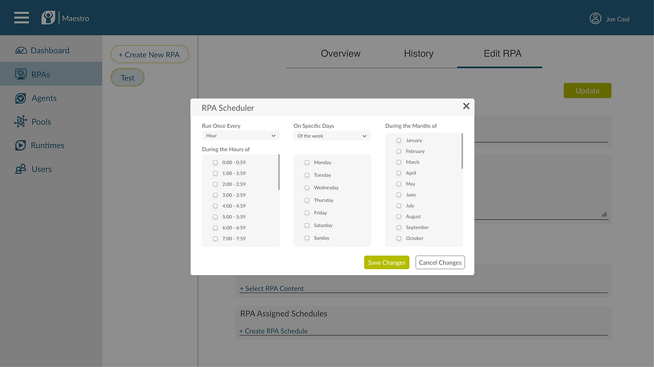Toggle the May checkbox
Screen dimensions: 654x367
point(399,184)
